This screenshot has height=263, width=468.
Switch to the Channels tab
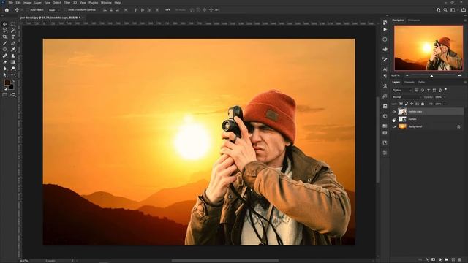[x=409, y=82]
